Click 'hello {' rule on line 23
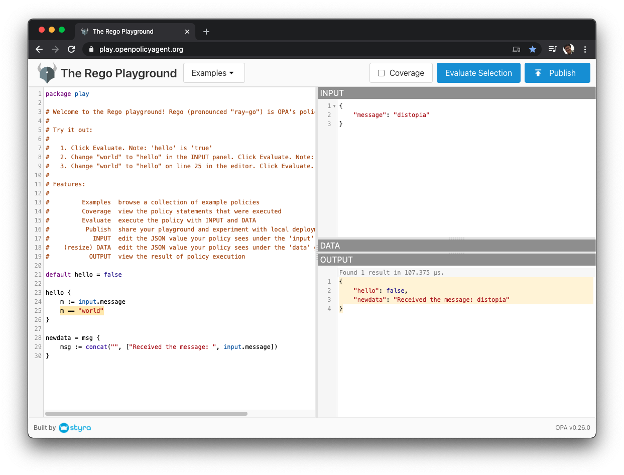 tap(58, 293)
